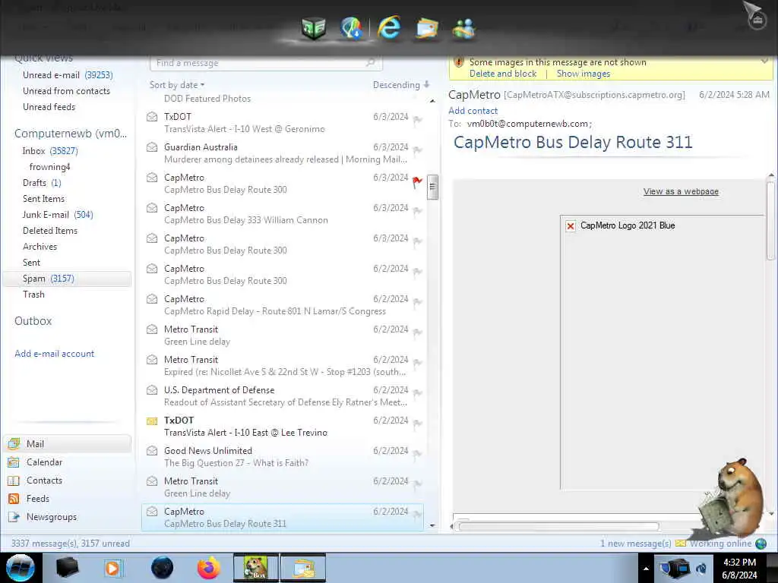Click the toolbox icon in top-right corner
The width and height of the screenshot is (778, 583).
pyautogui.click(x=757, y=20)
